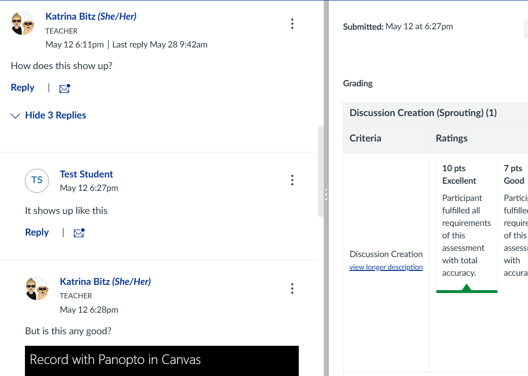Viewport: 528px width, 376px height.
Task: Collapse thread with Hide 3 Replies
Action: (x=56, y=115)
